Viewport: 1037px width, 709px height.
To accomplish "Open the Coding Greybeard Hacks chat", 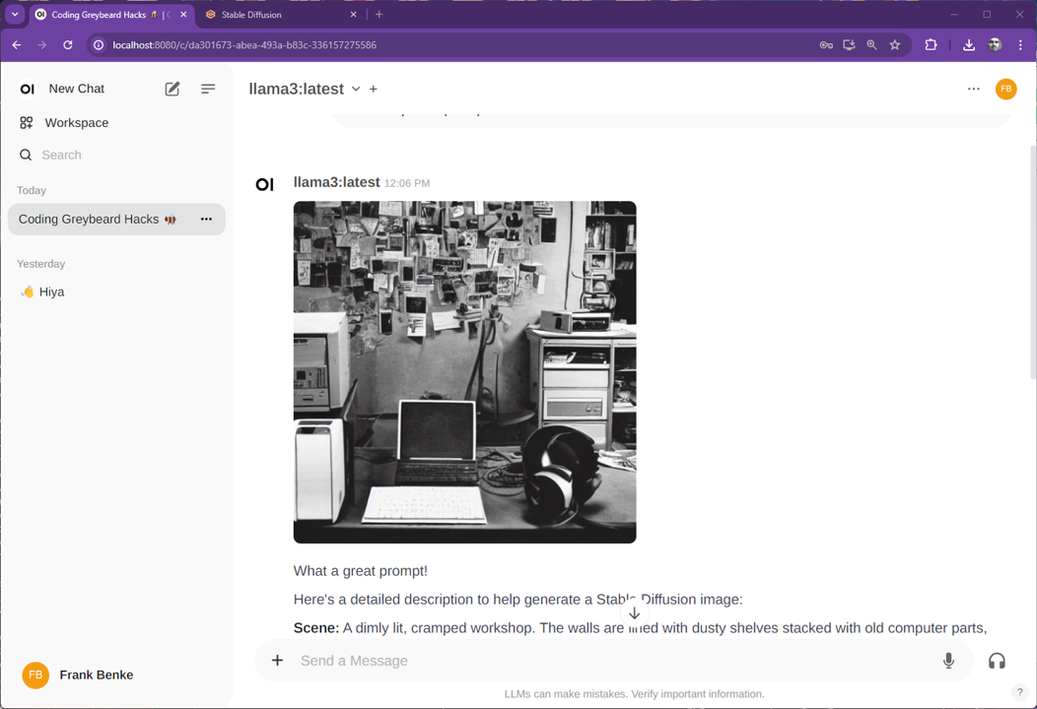I will [x=97, y=219].
